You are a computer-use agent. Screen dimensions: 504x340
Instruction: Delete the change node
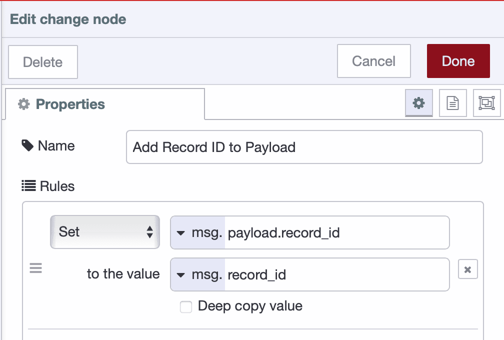42,61
